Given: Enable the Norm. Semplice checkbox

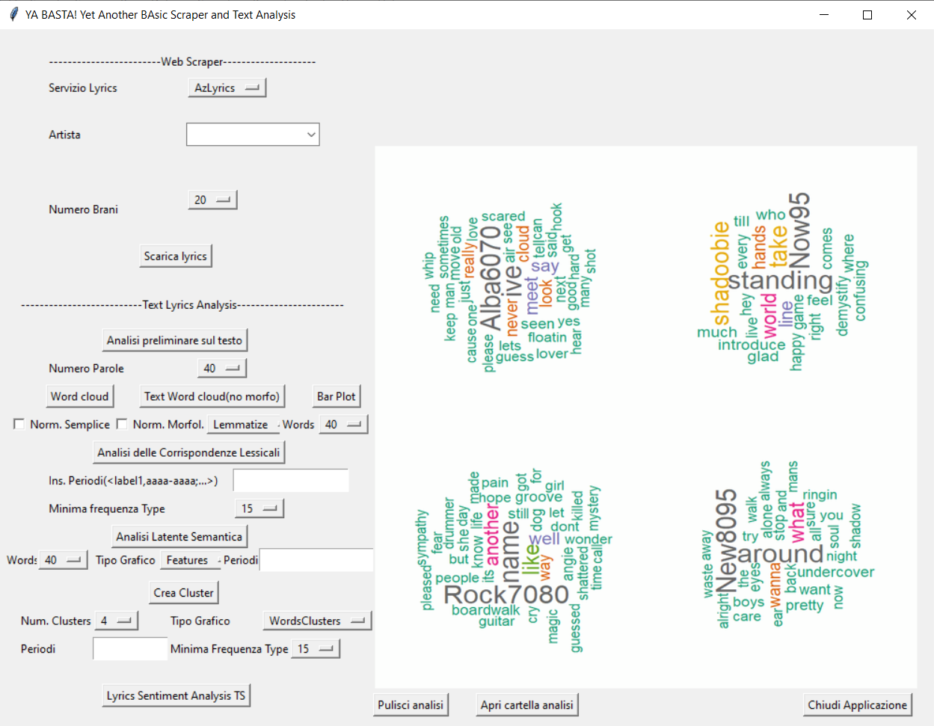Looking at the screenshot, I should coord(19,424).
